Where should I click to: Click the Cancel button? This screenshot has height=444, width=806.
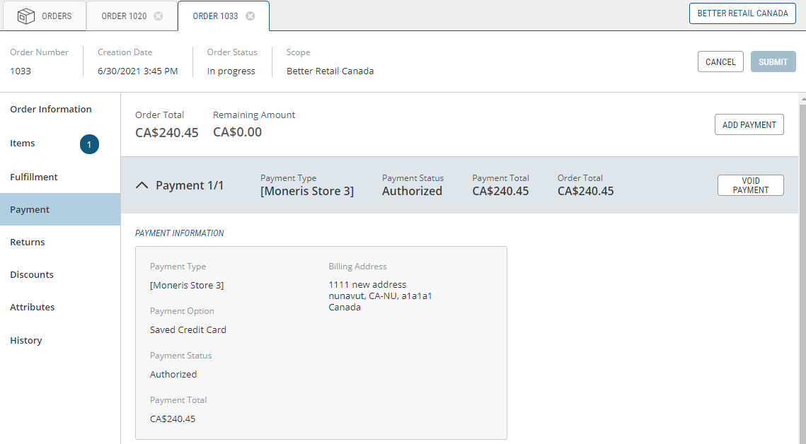[720, 62]
